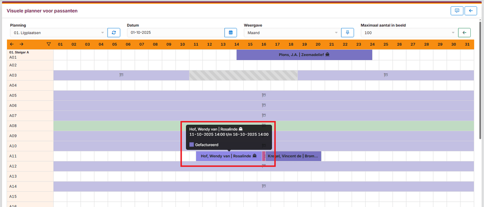Click day 01 in the orange header
Screen dimensions: 484x207
coord(60,44)
